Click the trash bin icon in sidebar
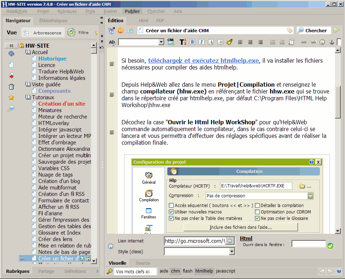 point(11,87)
